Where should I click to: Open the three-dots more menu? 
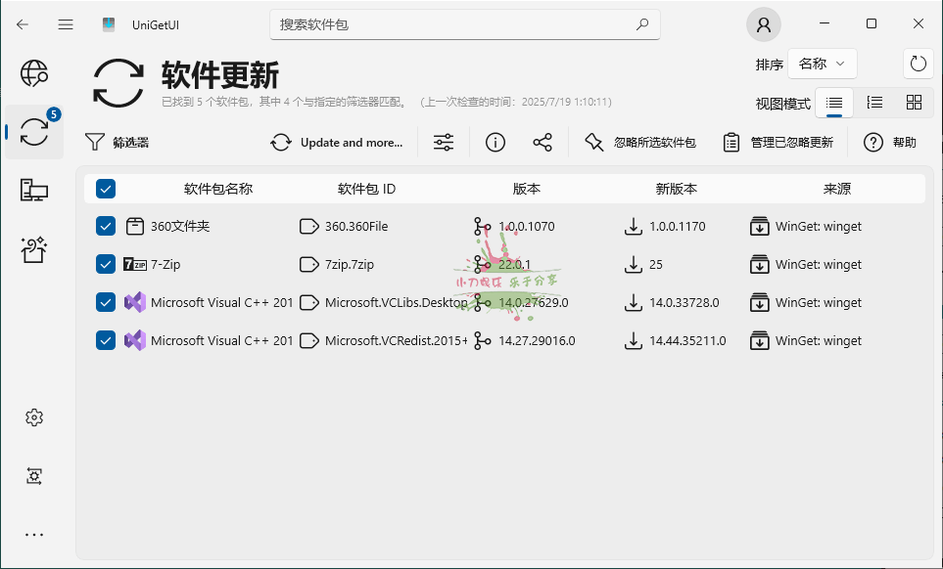[x=34, y=535]
